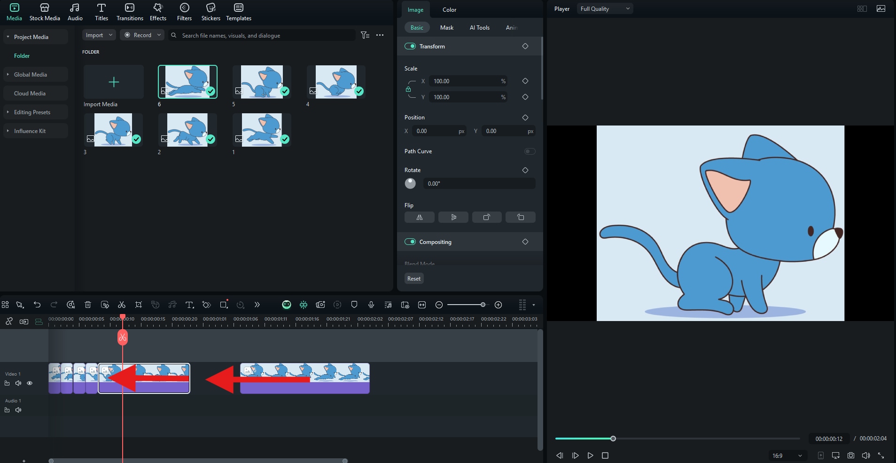Hide the Video 1 track eye icon

click(x=30, y=383)
